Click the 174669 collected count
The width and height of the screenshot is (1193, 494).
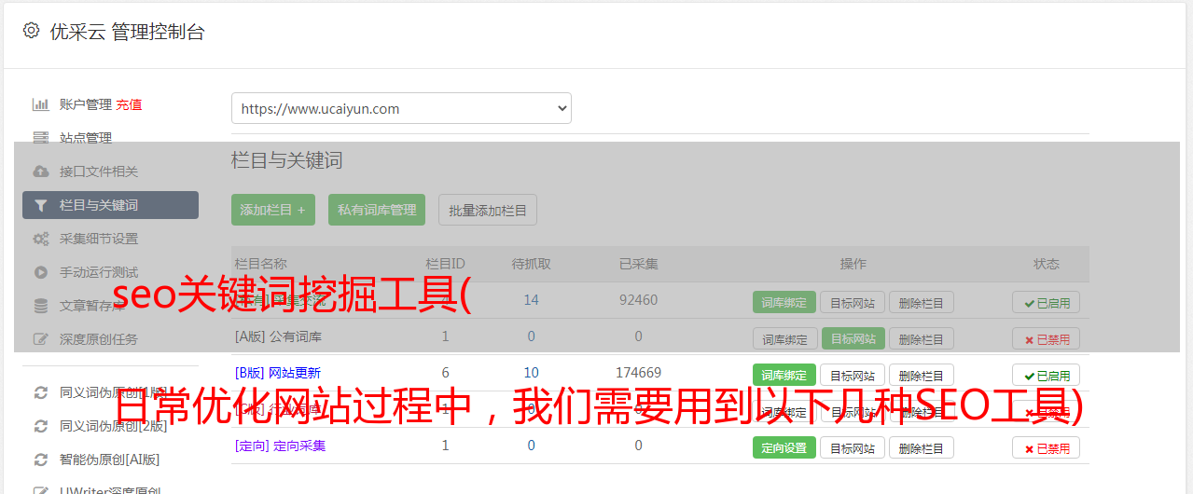point(639,372)
